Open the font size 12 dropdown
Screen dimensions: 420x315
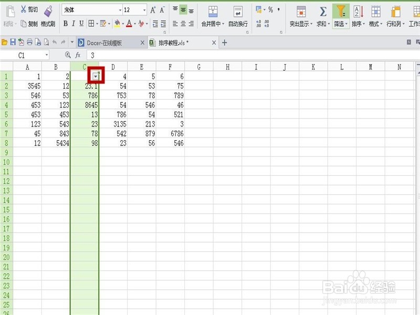coord(144,10)
